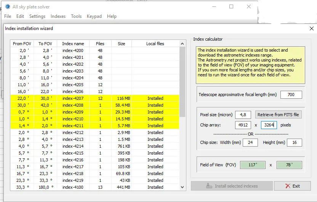This screenshot has width=317, height=202.
Task: Close the Index installation wizard dialog
Action: [312, 28]
